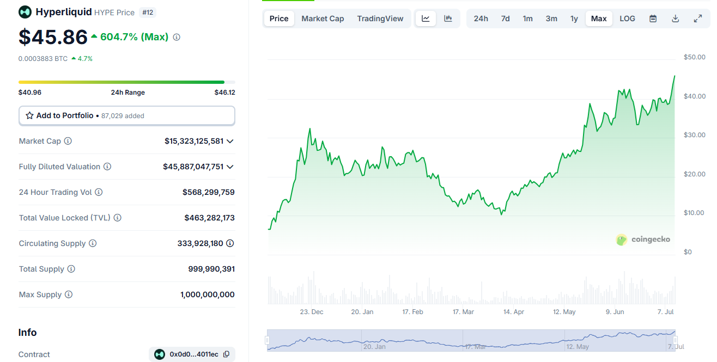Set chart range to 7d
The width and height of the screenshot is (717, 362).
506,19
